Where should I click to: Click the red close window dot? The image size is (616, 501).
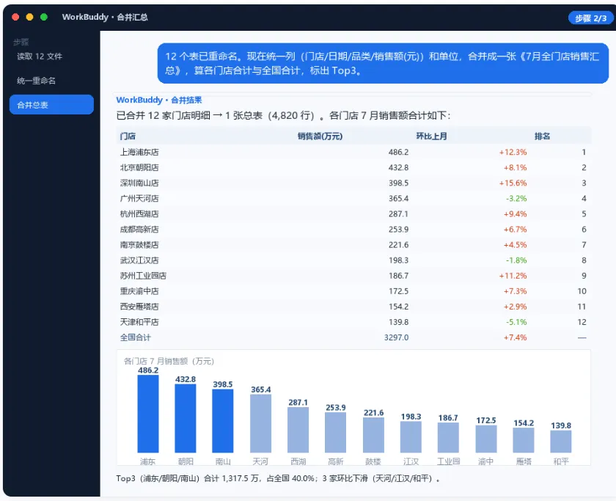(15, 17)
